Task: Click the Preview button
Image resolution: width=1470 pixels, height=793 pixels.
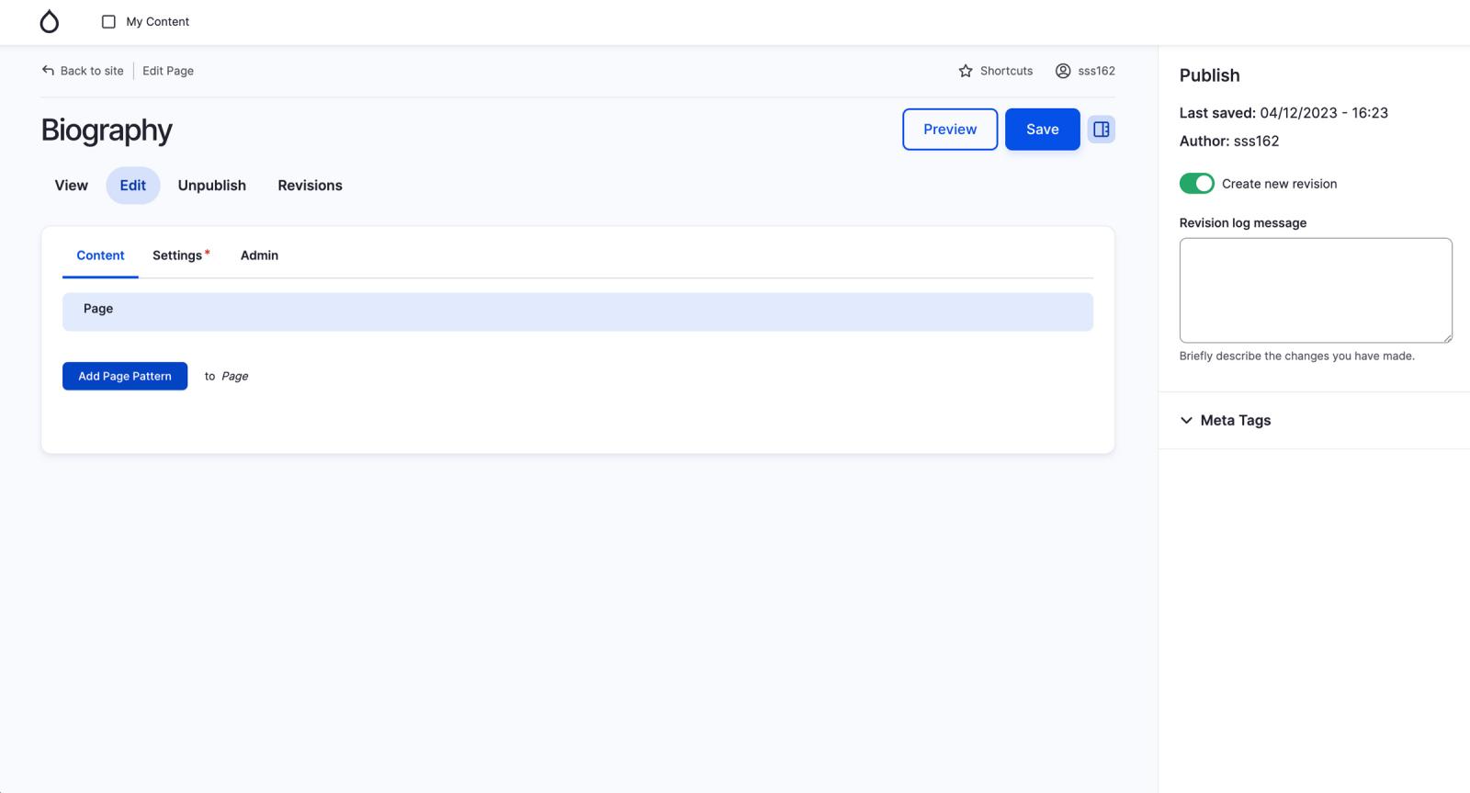Action: click(949, 130)
